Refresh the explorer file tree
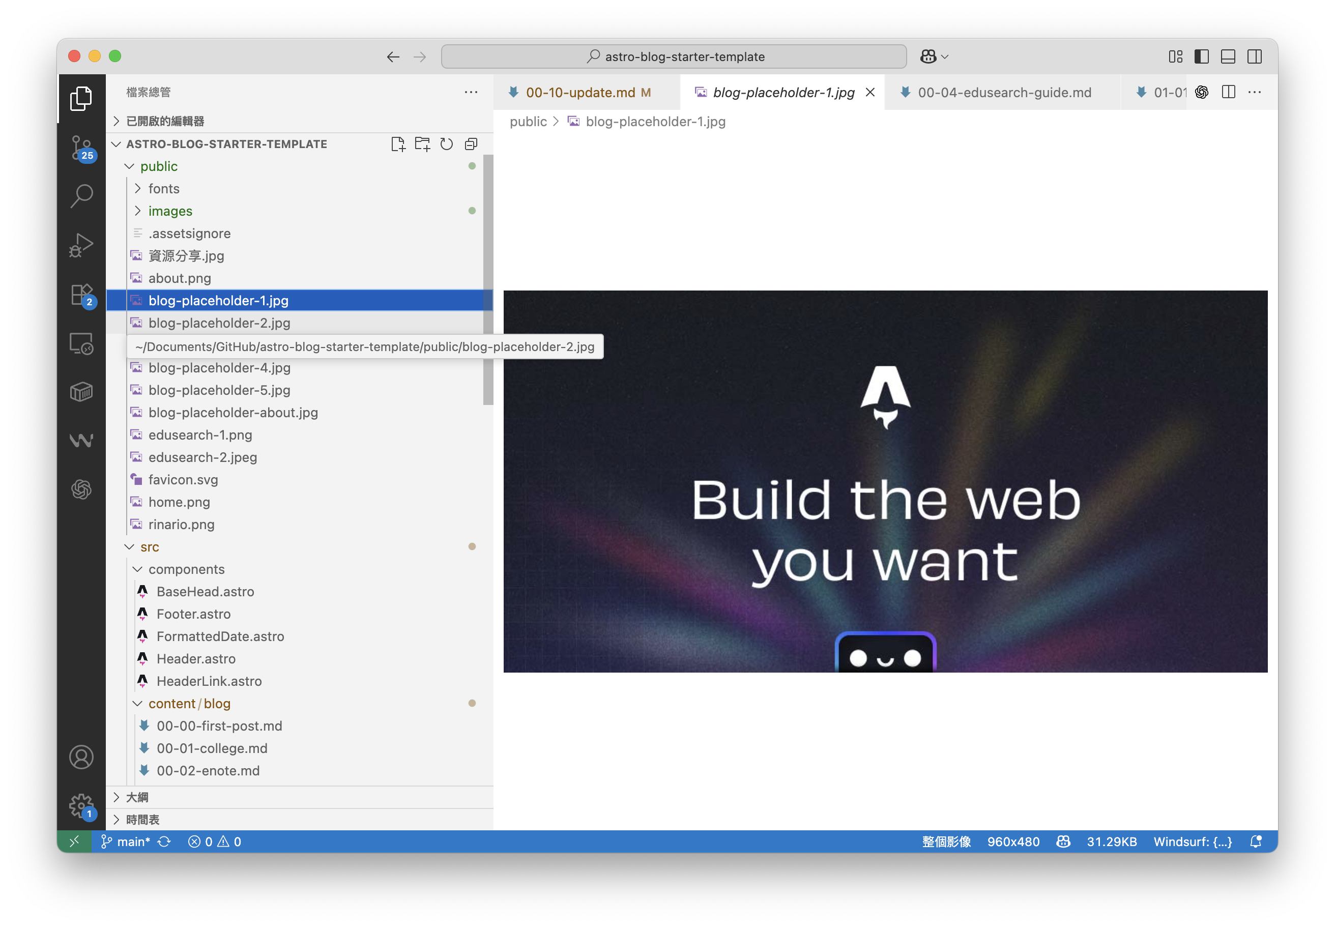Screen dimensions: 1335x928 click(x=447, y=144)
